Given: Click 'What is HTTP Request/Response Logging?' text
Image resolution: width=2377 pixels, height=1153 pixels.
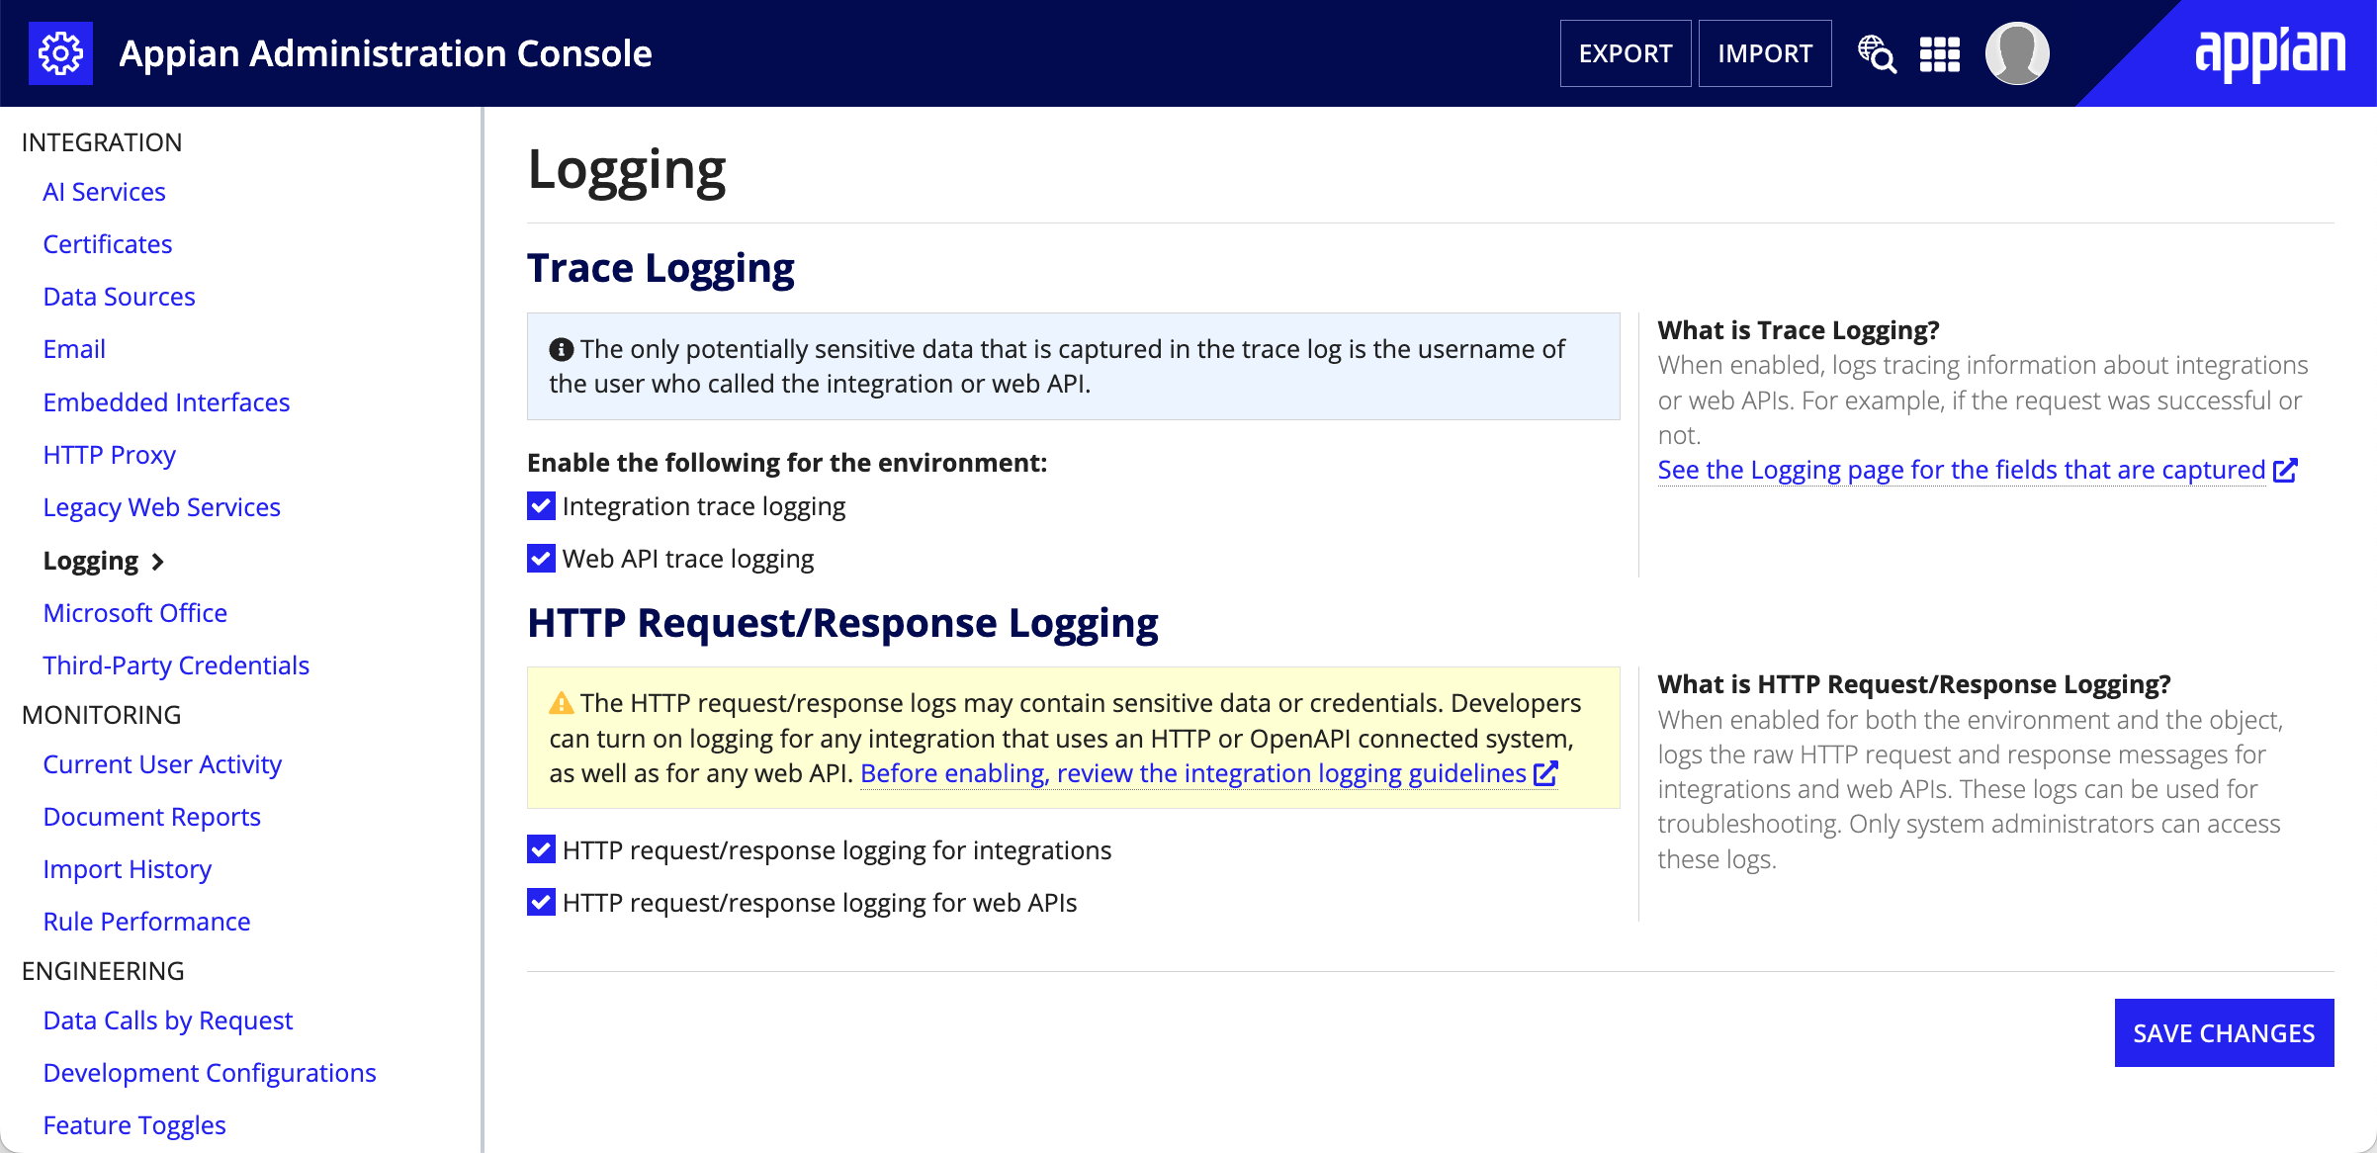Looking at the screenshot, I should click(1914, 684).
